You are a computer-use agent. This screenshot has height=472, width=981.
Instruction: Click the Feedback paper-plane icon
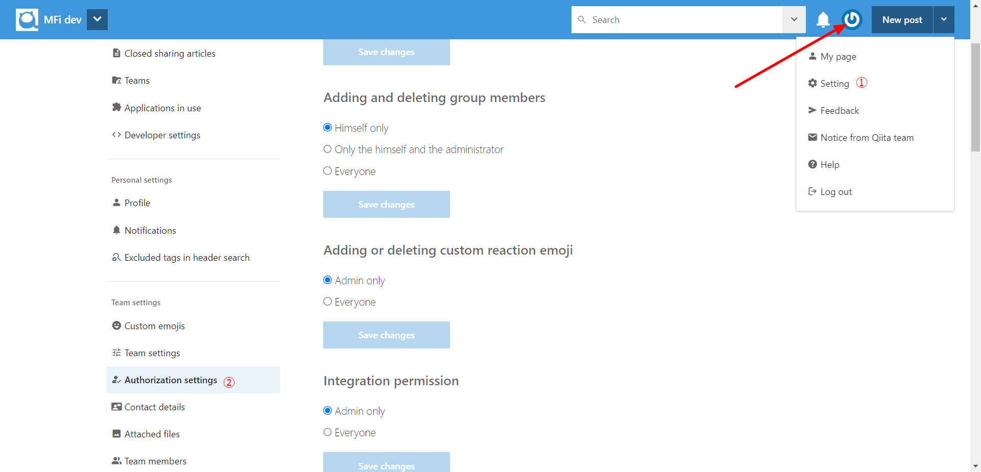pos(812,110)
